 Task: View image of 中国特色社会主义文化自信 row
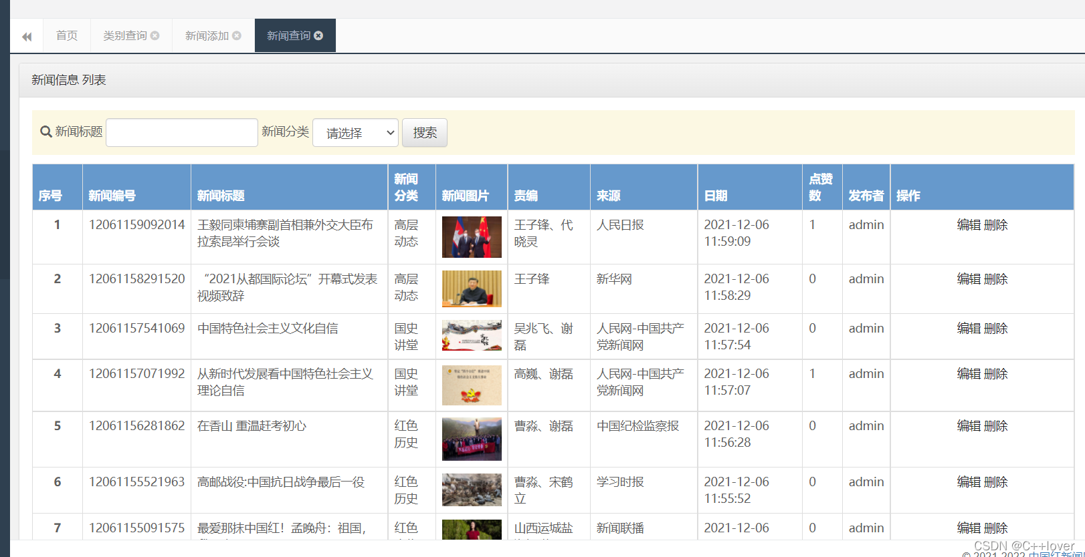pyautogui.click(x=472, y=335)
